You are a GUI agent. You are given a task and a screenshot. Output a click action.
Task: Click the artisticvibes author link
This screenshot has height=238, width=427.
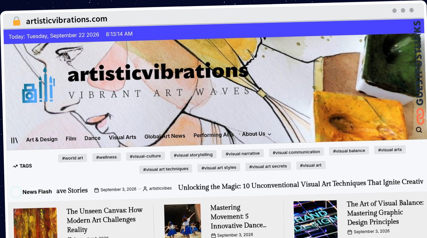[x=160, y=188]
